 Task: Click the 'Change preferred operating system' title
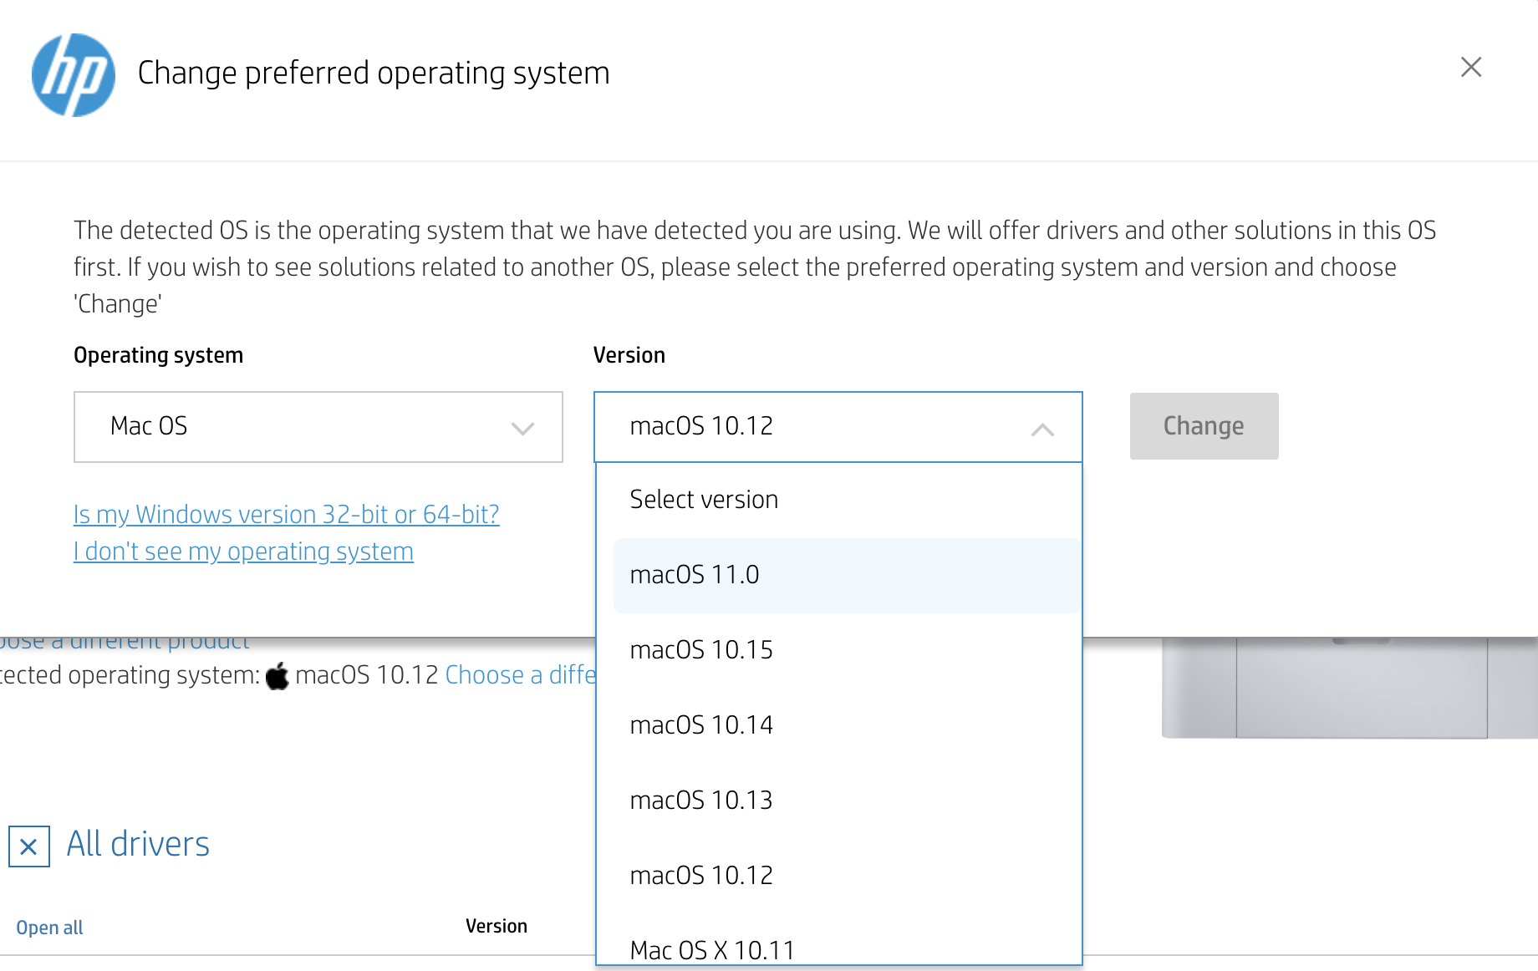pos(374,74)
